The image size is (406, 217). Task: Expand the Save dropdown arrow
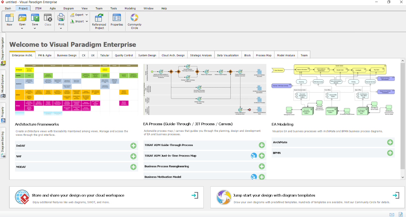[x=35, y=28]
